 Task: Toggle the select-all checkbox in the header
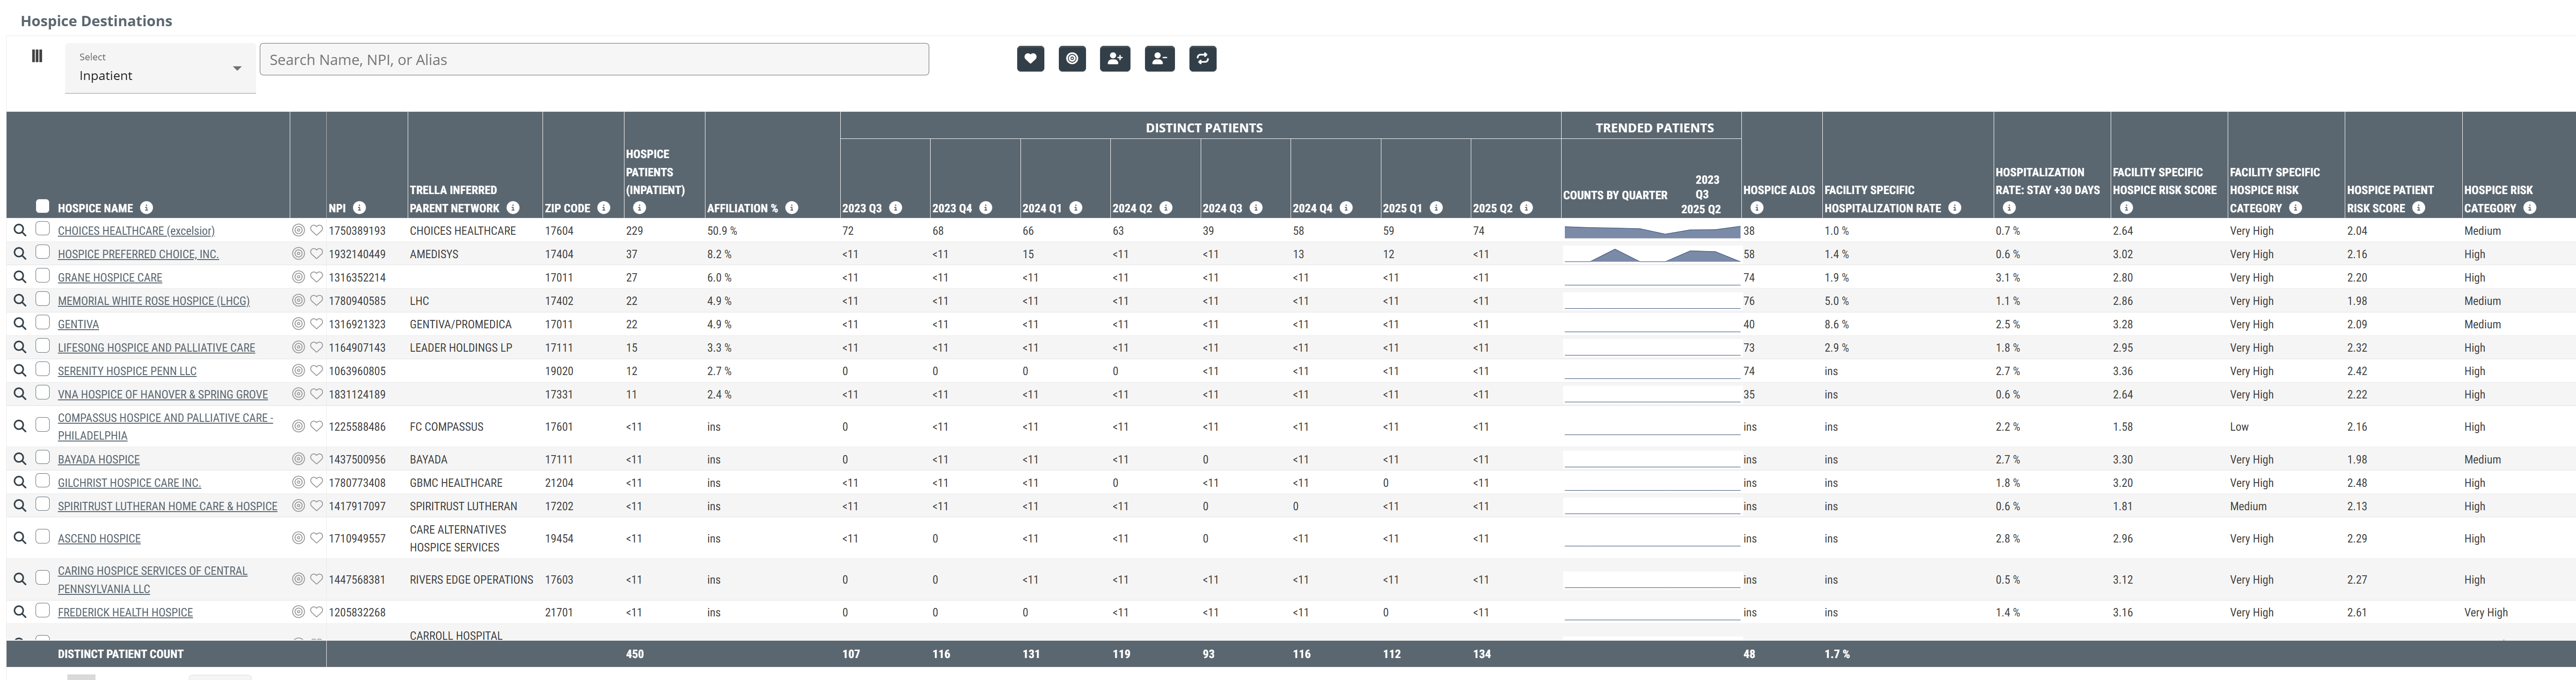coord(42,207)
